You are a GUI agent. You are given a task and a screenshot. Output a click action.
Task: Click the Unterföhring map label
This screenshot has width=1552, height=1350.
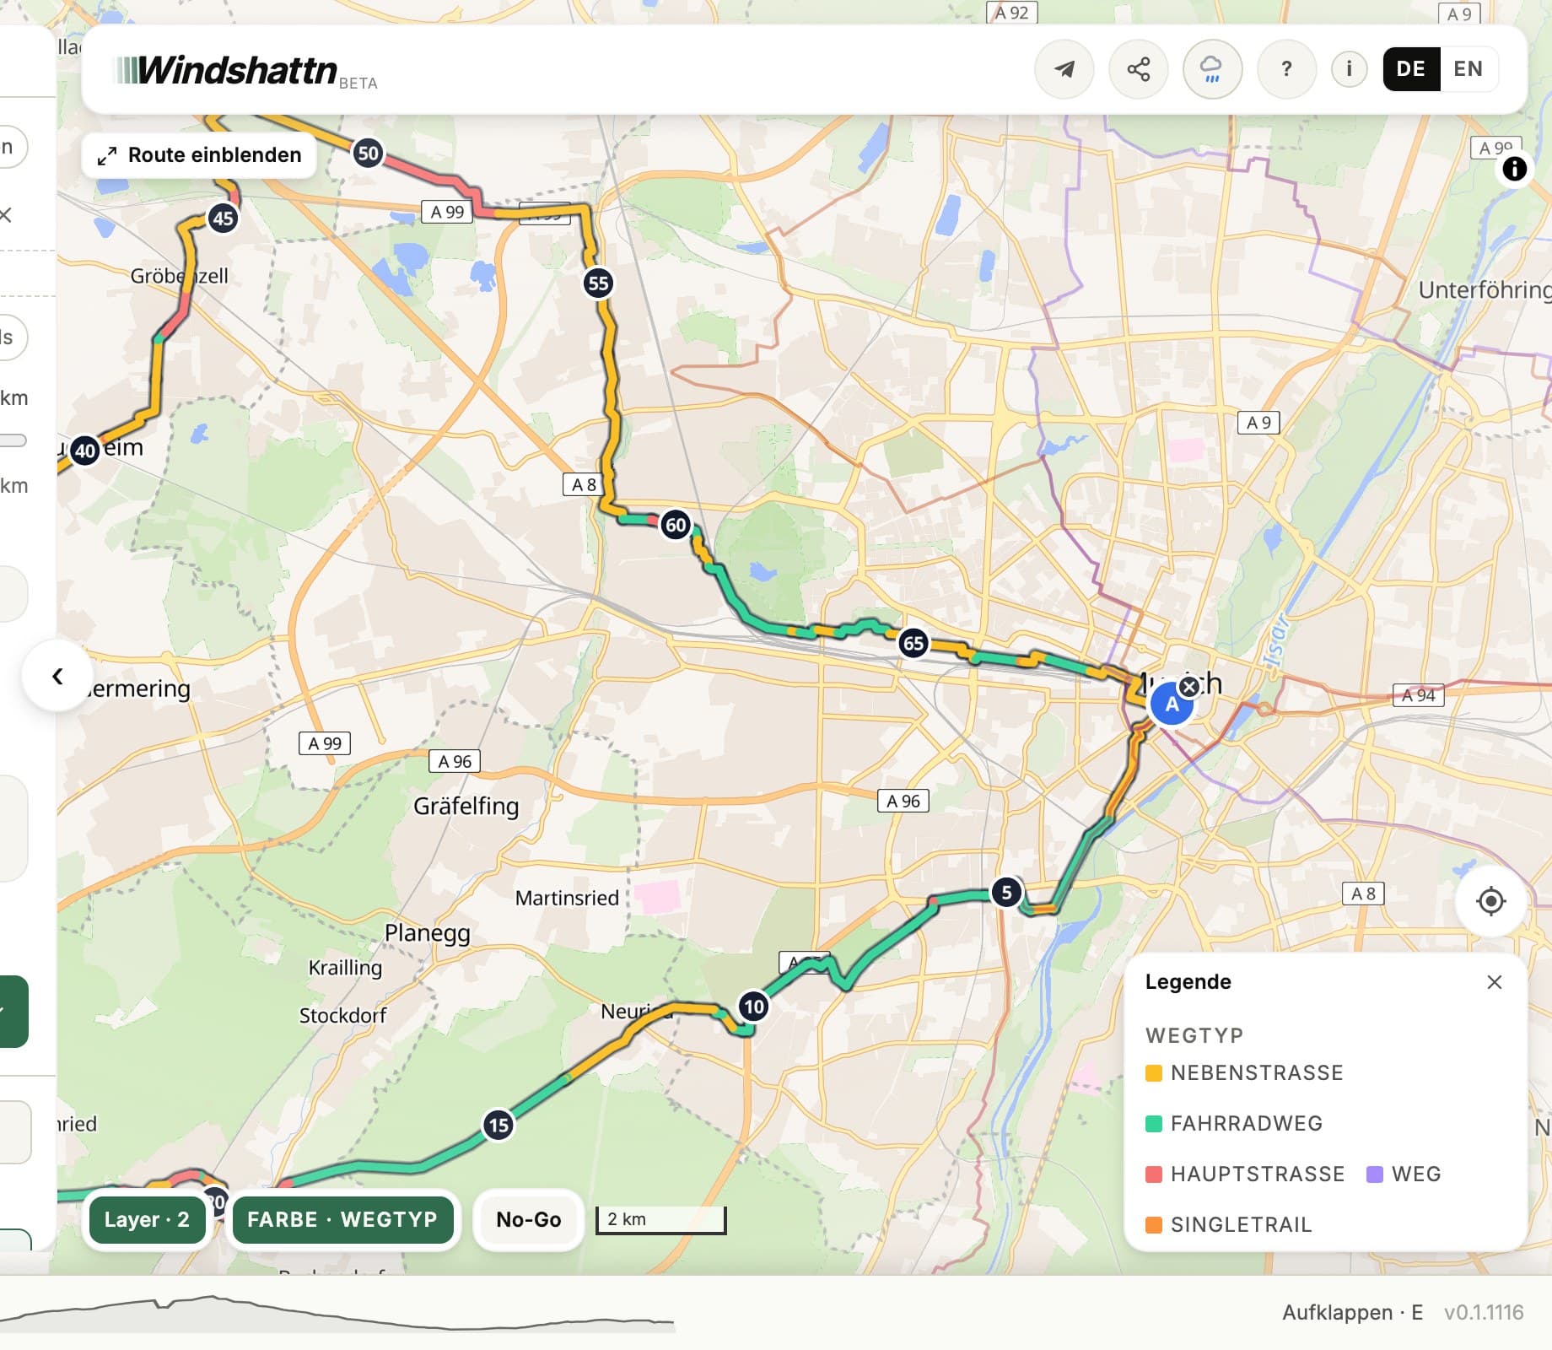pos(1485,290)
